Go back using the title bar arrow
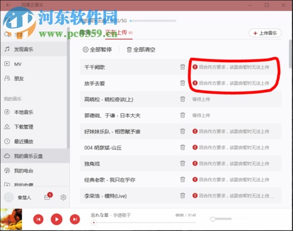The image size is (293, 231). pyautogui.click(x=8, y=5)
